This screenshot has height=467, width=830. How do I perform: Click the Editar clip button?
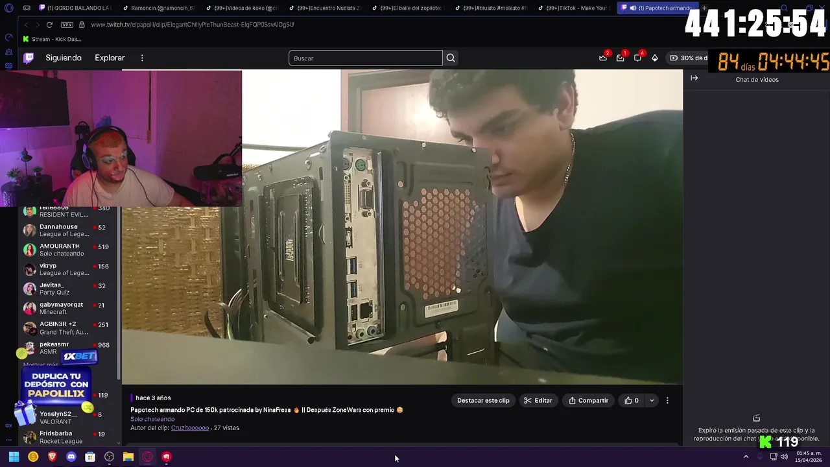[x=538, y=400]
